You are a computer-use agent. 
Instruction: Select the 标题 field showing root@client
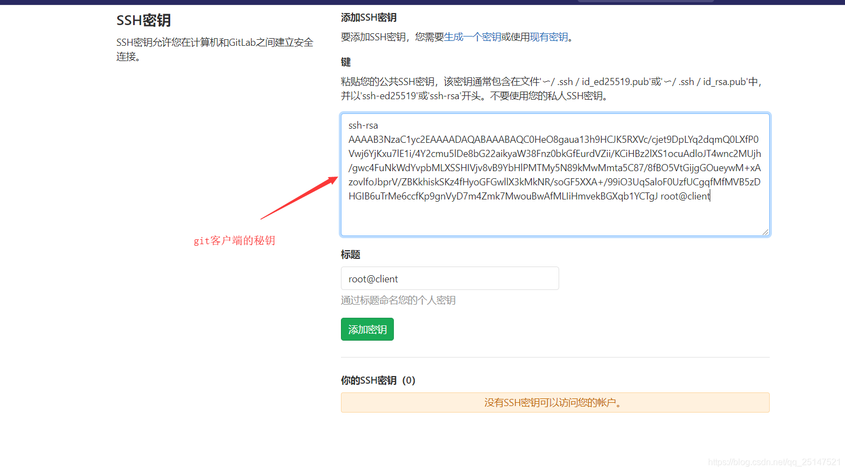(x=450, y=279)
